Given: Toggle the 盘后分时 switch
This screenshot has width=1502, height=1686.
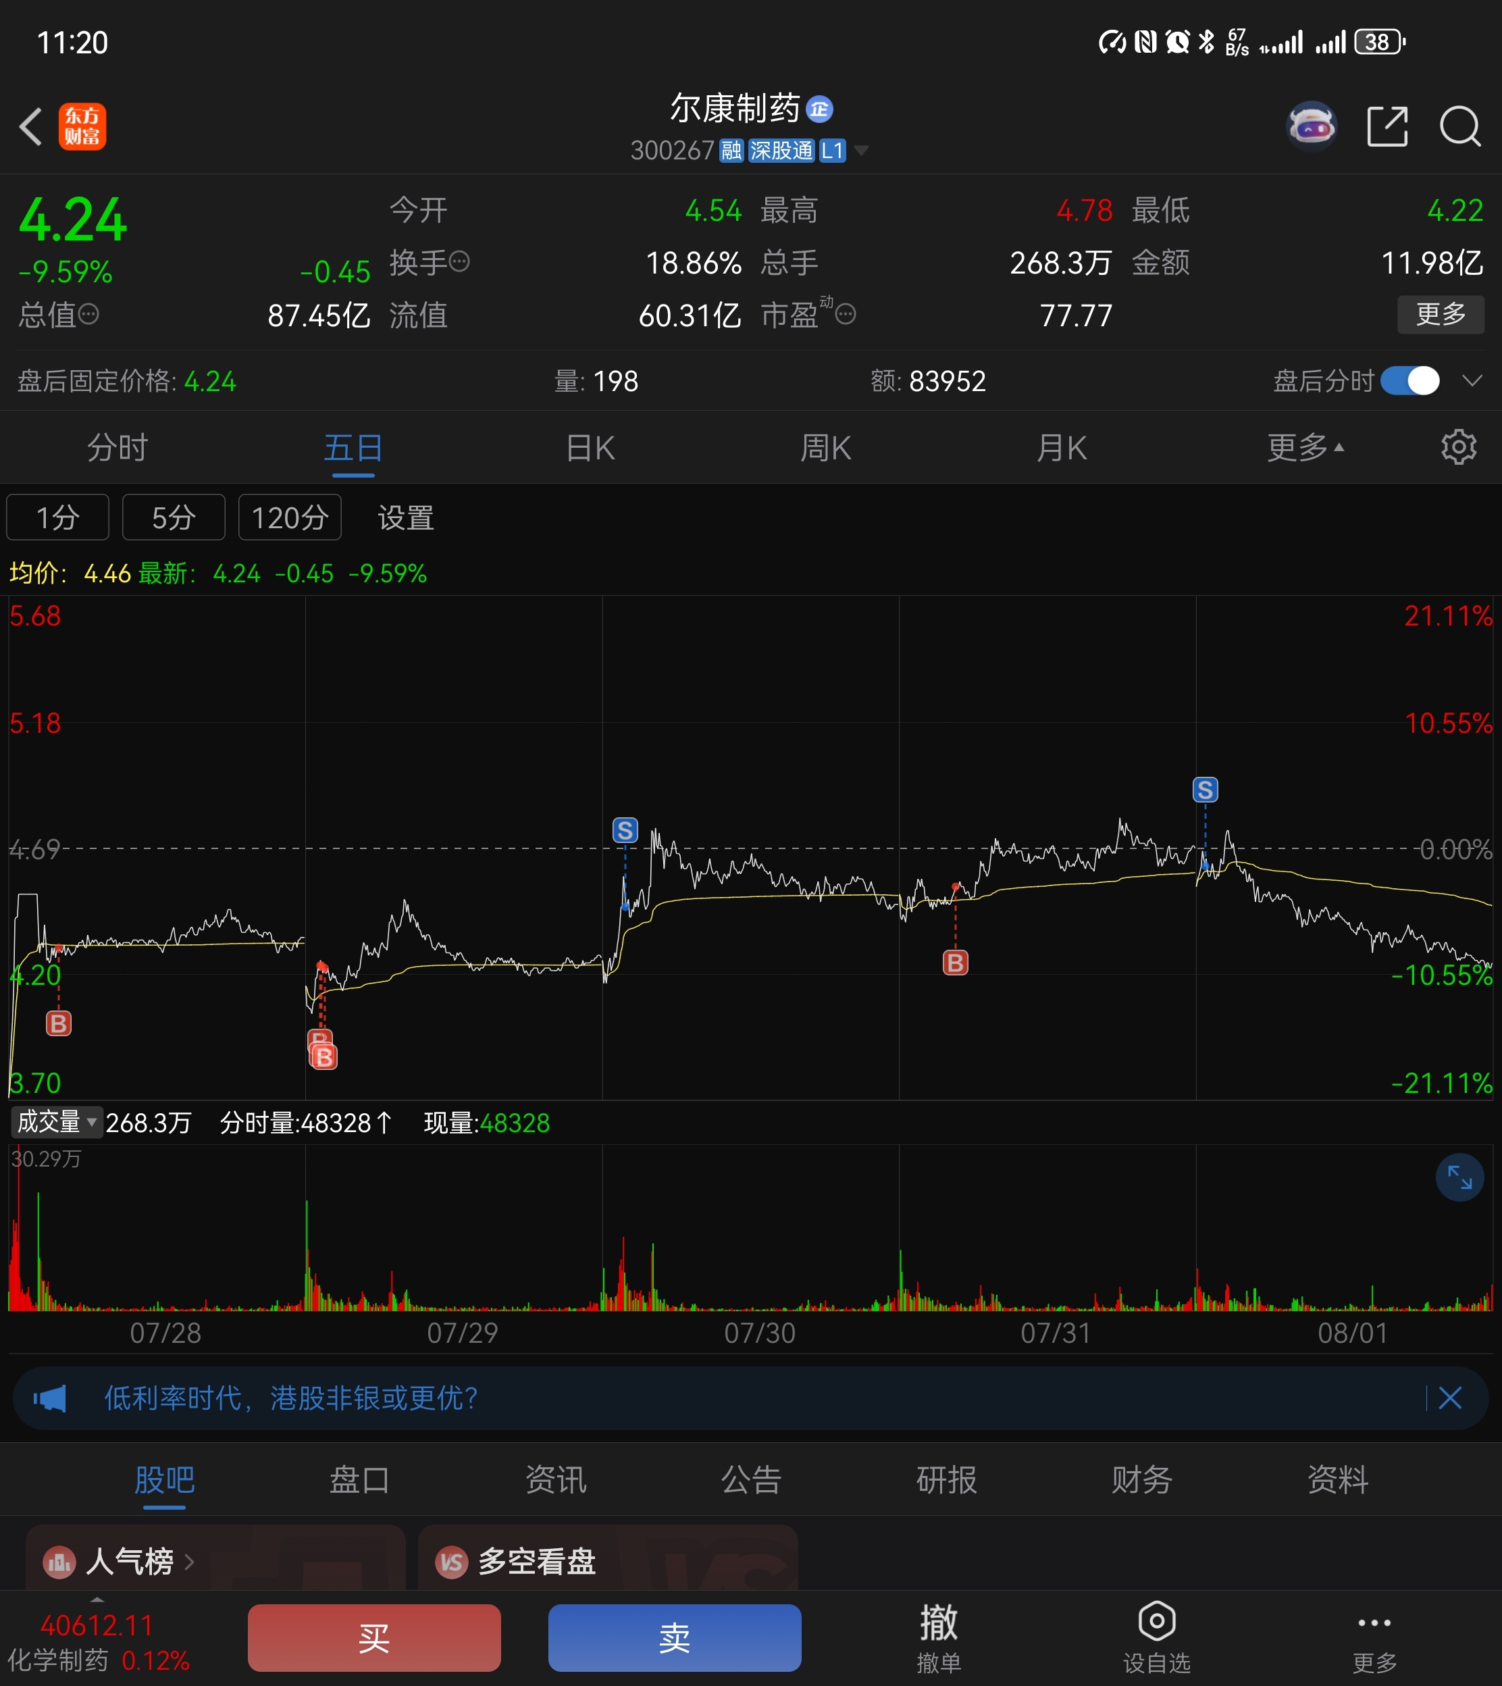Looking at the screenshot, I should tap(1410, 380).
